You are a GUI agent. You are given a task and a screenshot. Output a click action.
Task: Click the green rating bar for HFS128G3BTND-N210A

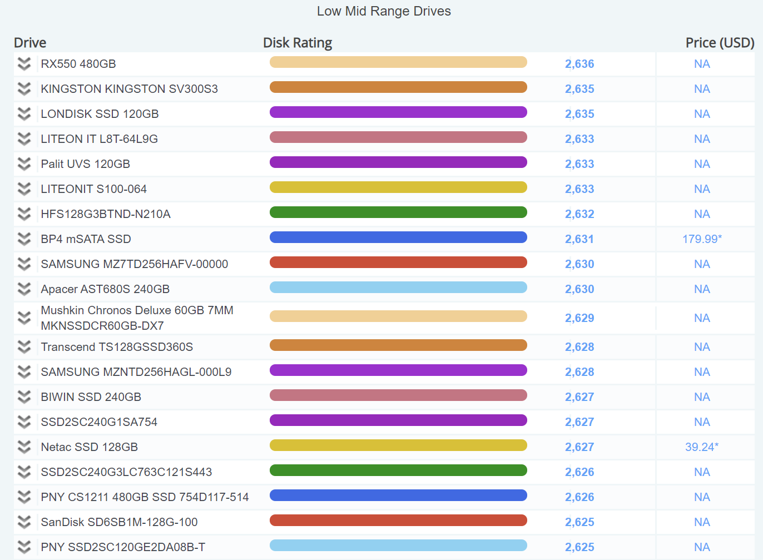pos(398,212)
